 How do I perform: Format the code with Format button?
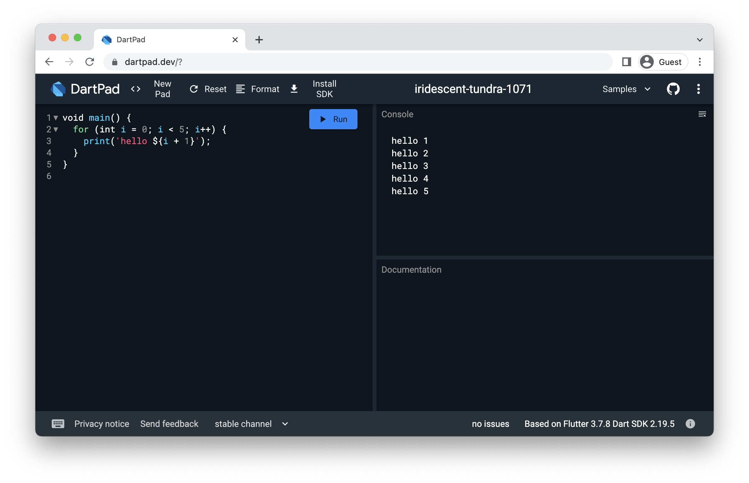(258, 89)
